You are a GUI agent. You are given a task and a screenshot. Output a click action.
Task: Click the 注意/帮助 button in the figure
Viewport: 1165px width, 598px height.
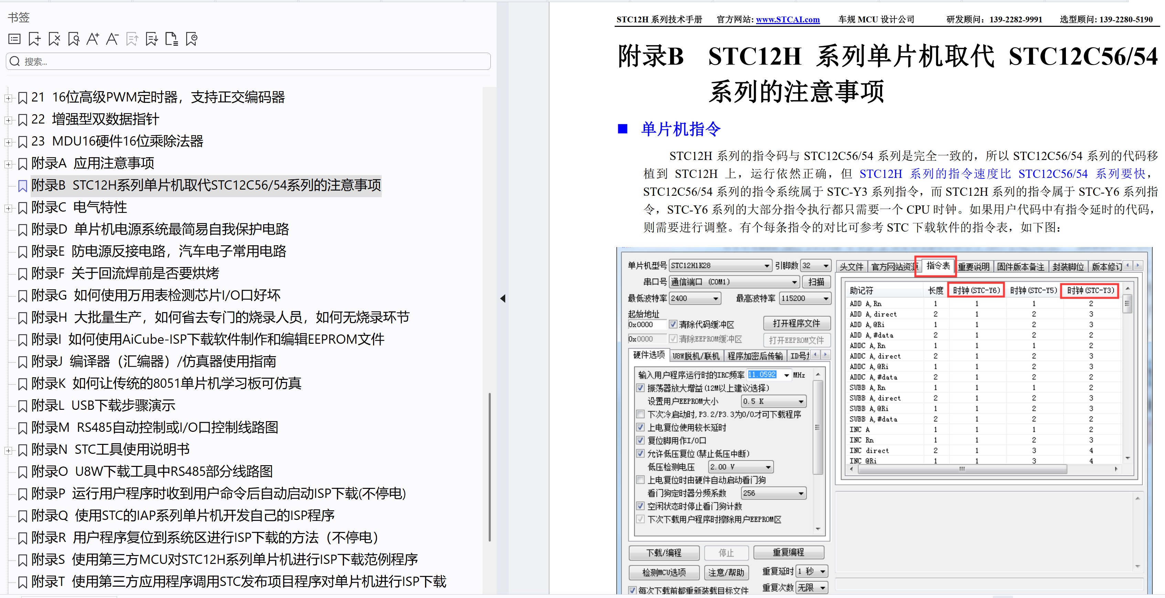tap(726, 573)
